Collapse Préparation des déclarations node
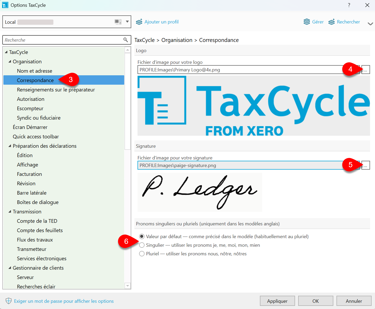The image size is (375, 309). tap(10, 146)
